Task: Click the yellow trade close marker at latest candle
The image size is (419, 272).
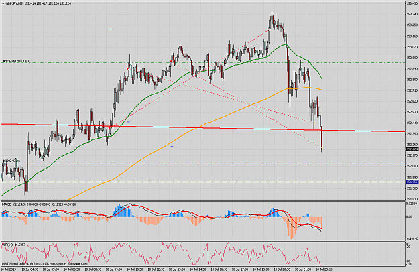Action: tap(322, 147)
